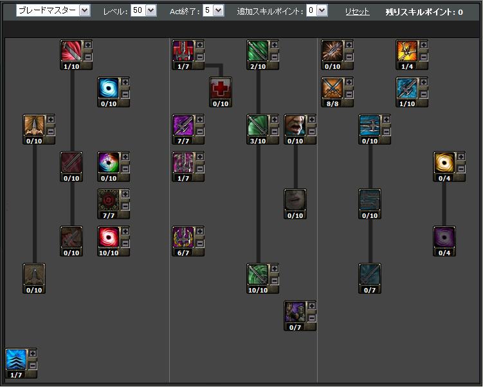Select the blue chevrons skill showing 1/7
This screenshot has width=483, height=387.
click(x=16, y=359)
